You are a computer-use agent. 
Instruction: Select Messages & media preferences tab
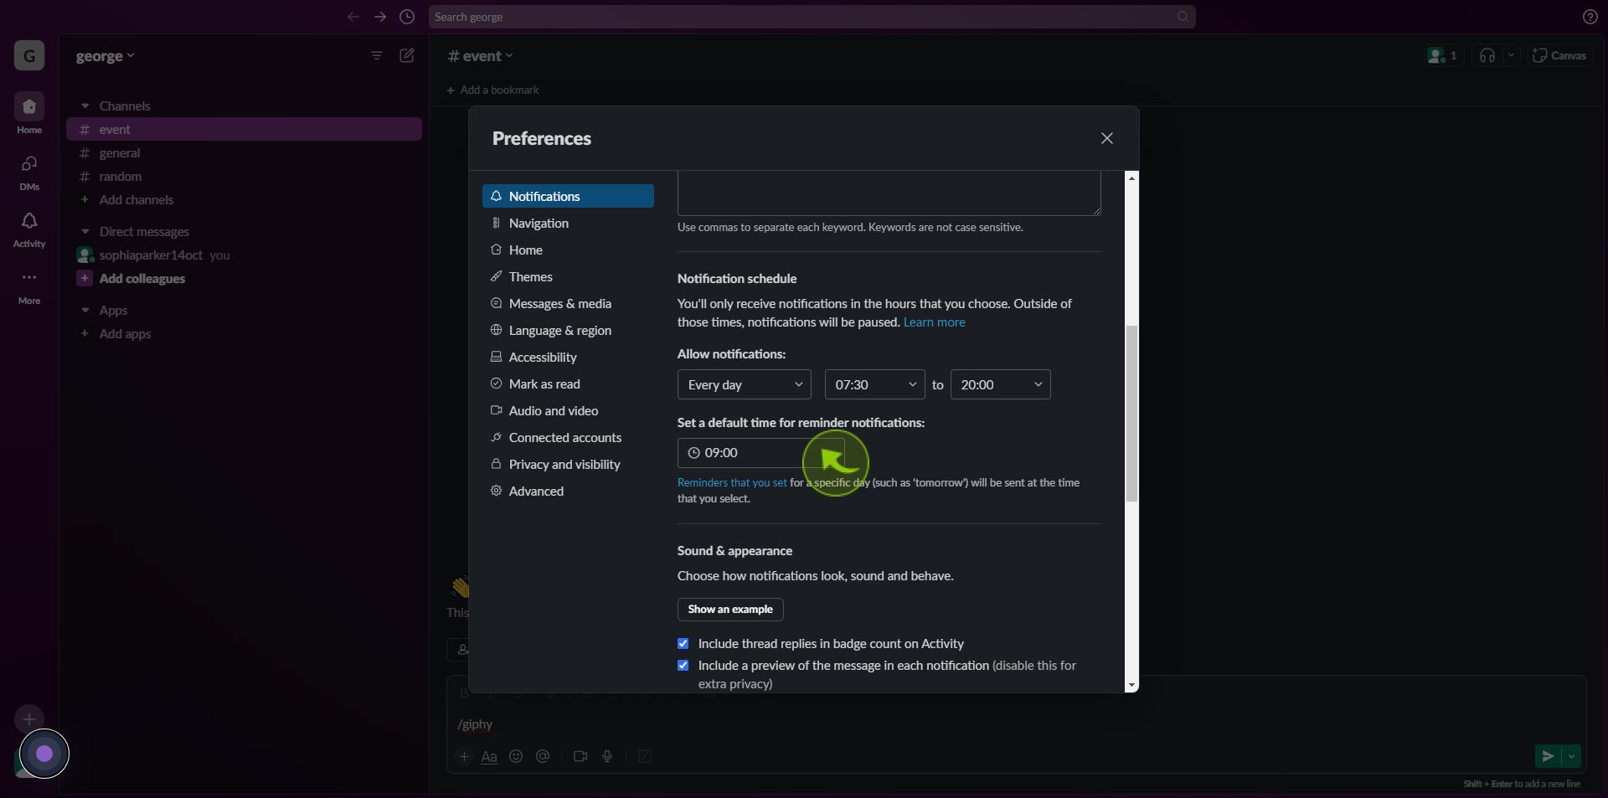[568, 303]
